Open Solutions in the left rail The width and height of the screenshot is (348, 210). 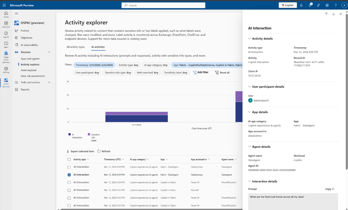coord(6,24)
